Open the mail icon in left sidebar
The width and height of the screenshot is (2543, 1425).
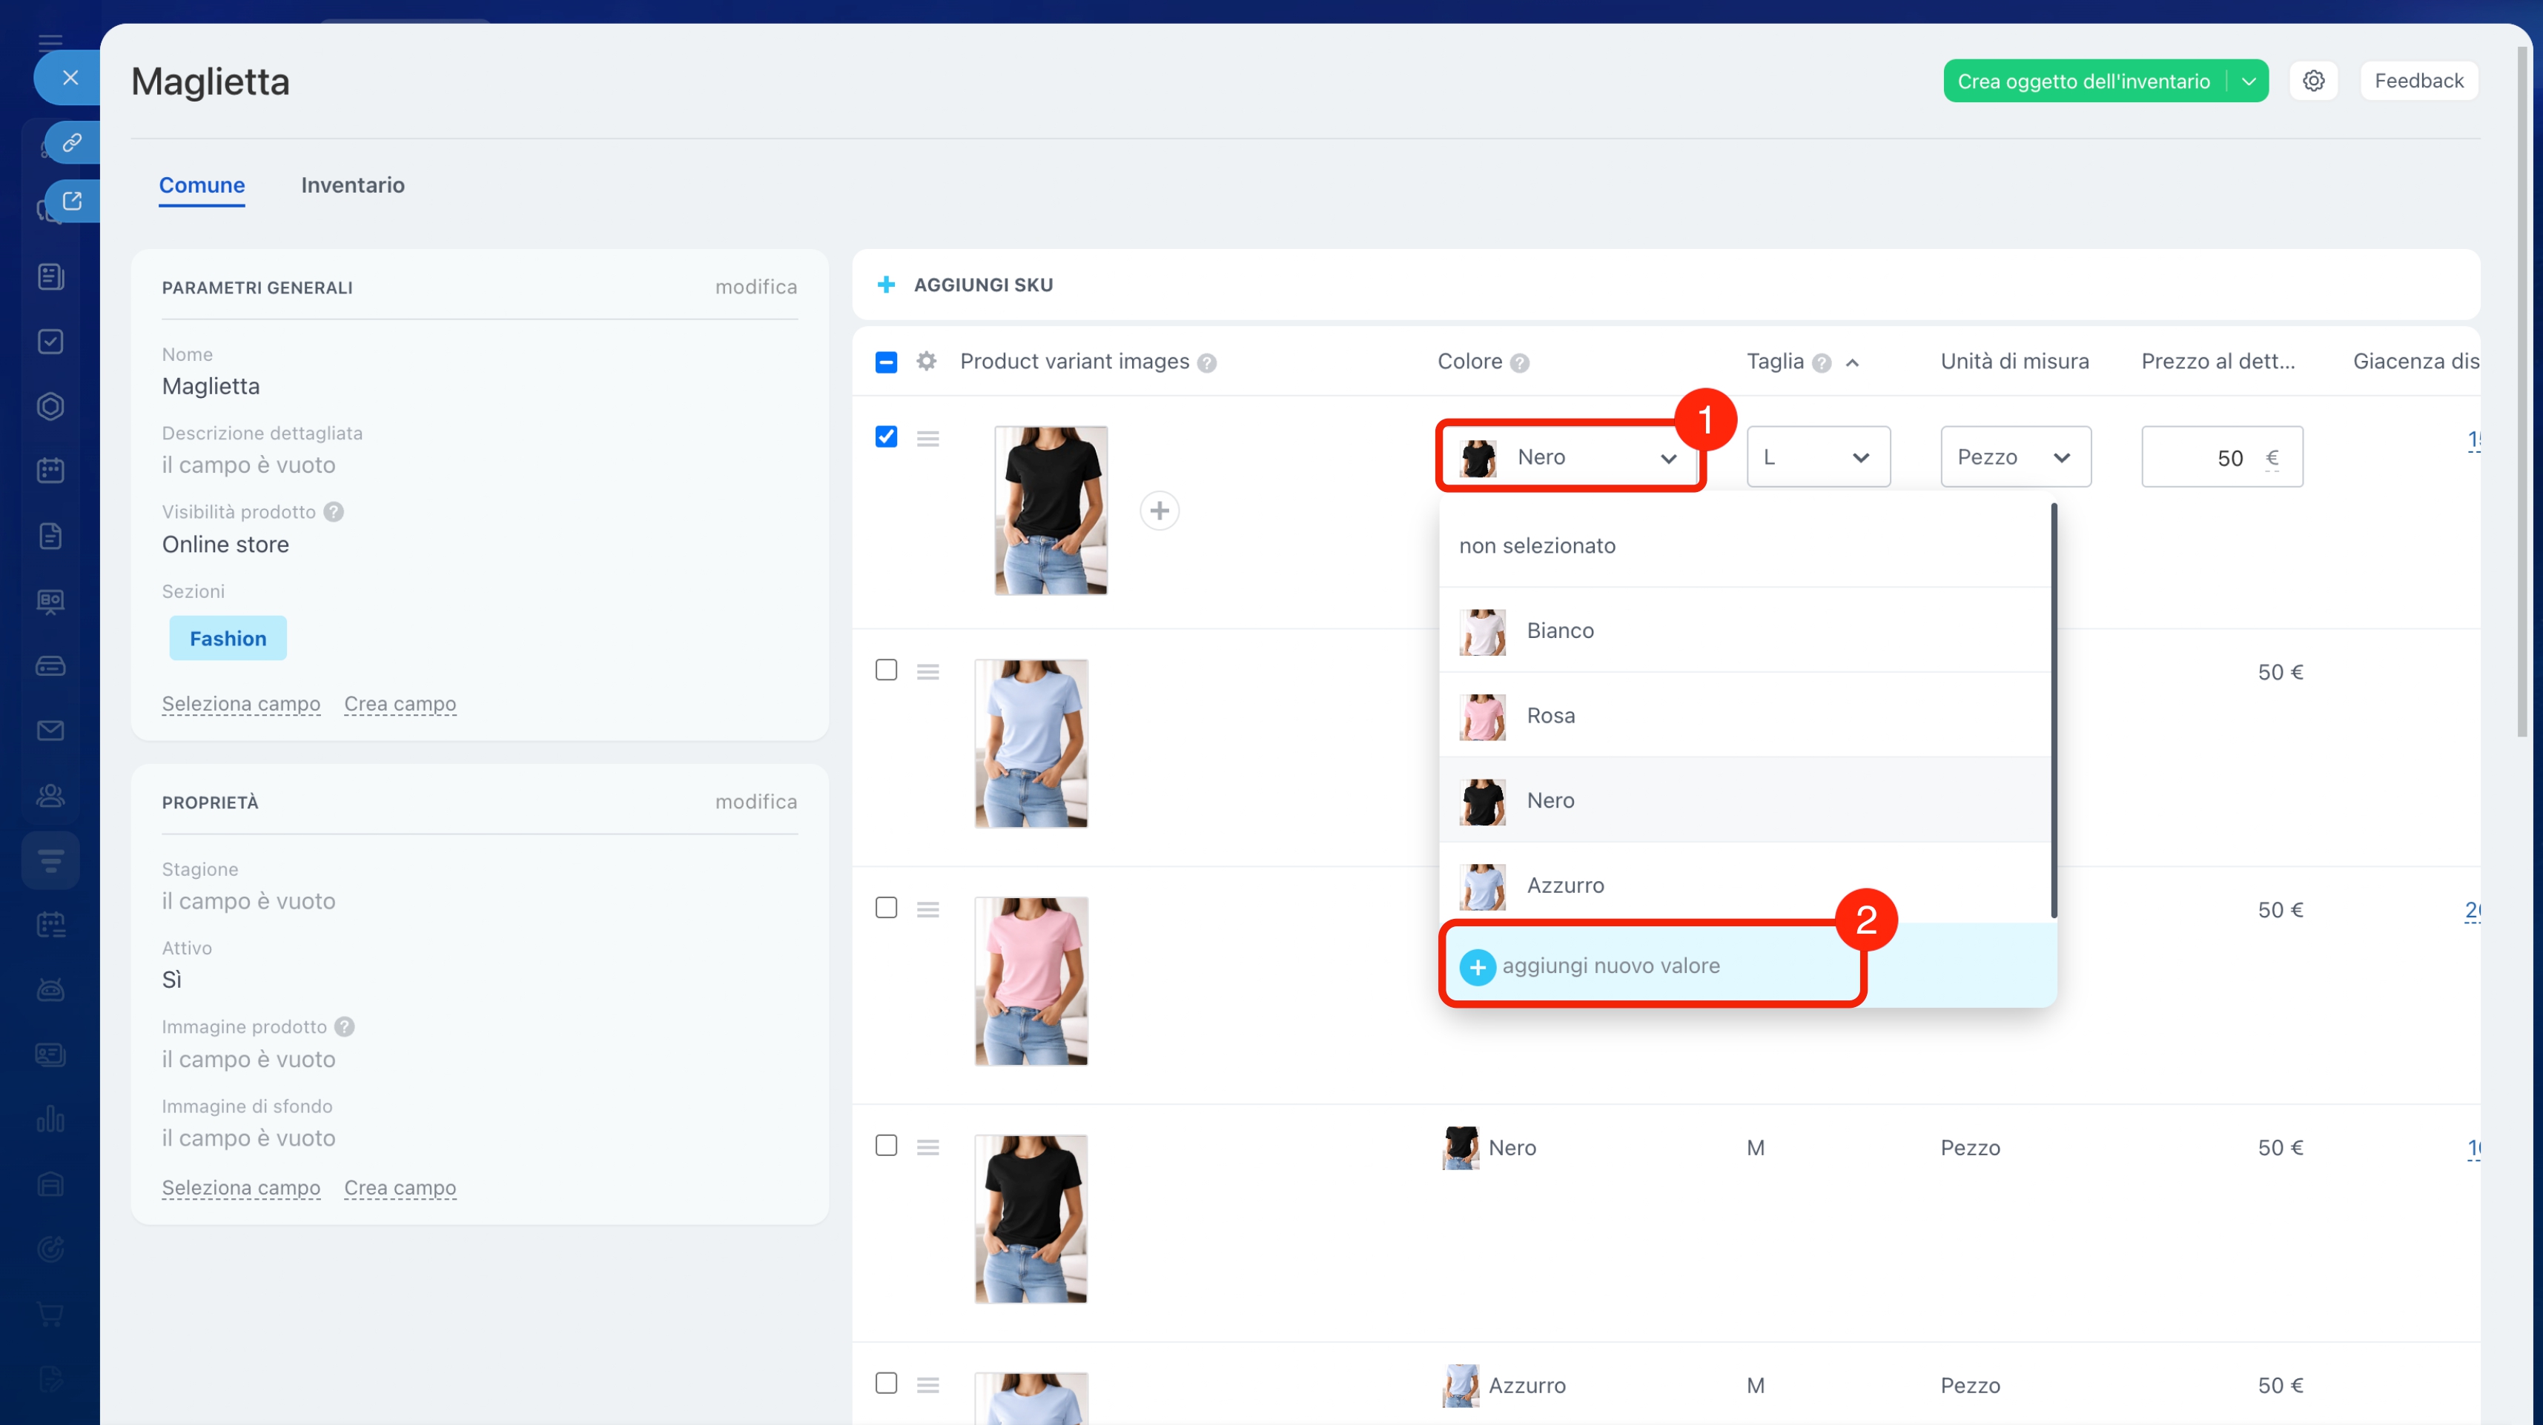click(50, 730)
